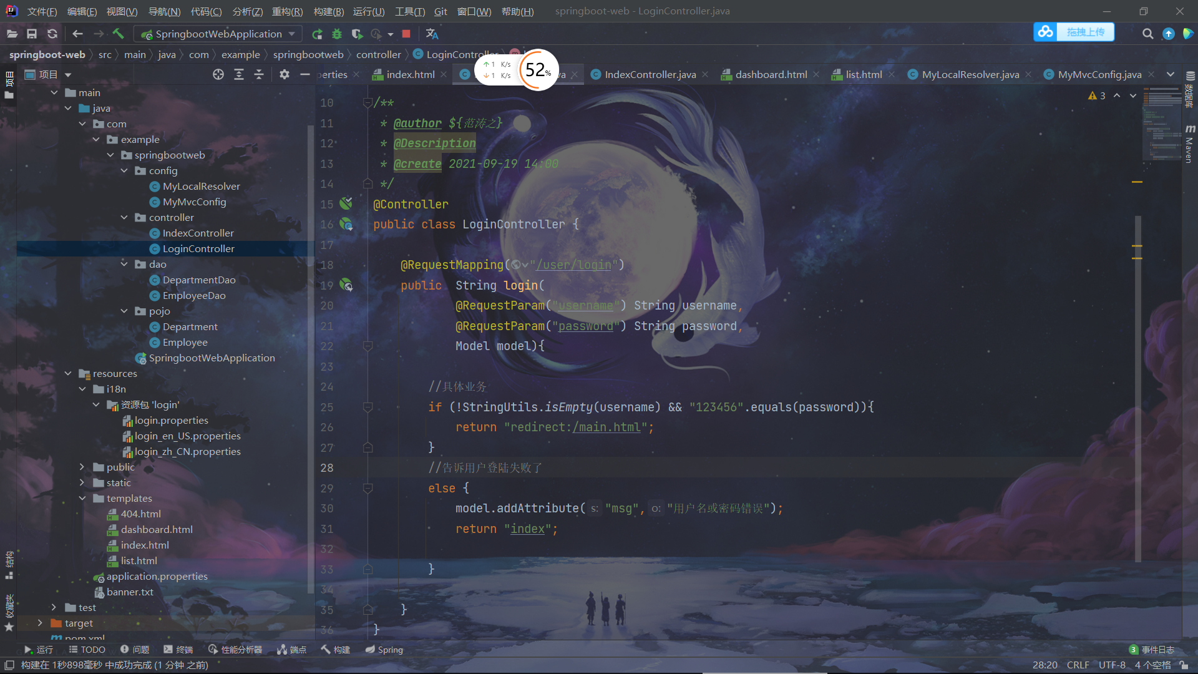
Task: Collapse the controller folder
Action: [x=124, y=217]
